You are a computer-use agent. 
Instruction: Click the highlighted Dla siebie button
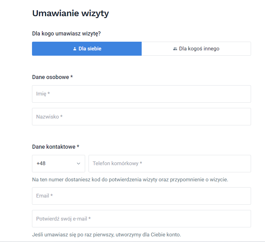(x=87, y=49)
